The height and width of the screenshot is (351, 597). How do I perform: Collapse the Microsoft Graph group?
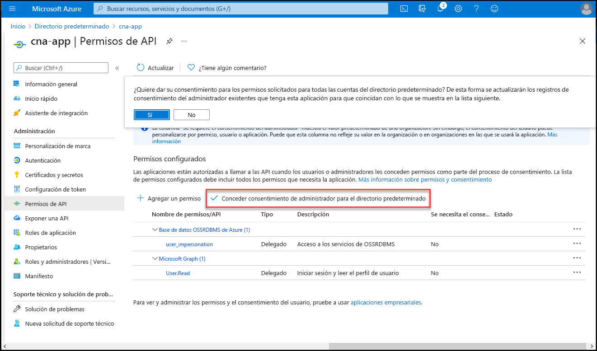point(155,258)
